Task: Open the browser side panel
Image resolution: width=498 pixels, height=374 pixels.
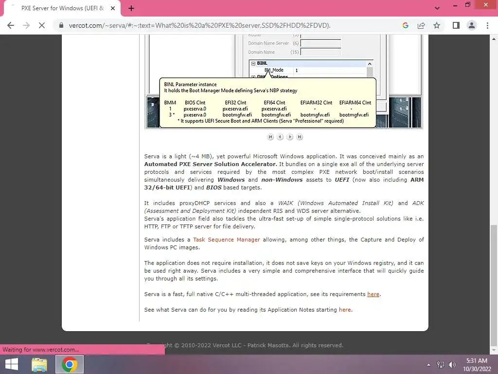Action: pyautogui.click(x=456, y=25)
